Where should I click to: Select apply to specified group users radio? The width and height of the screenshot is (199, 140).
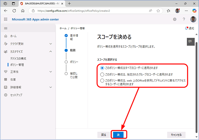point(102,74)
